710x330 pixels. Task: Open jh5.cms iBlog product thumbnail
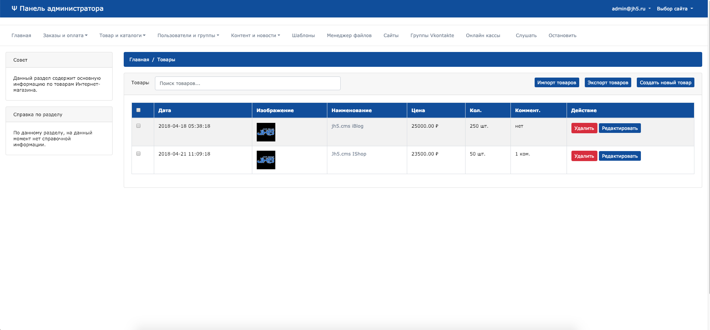266,132
